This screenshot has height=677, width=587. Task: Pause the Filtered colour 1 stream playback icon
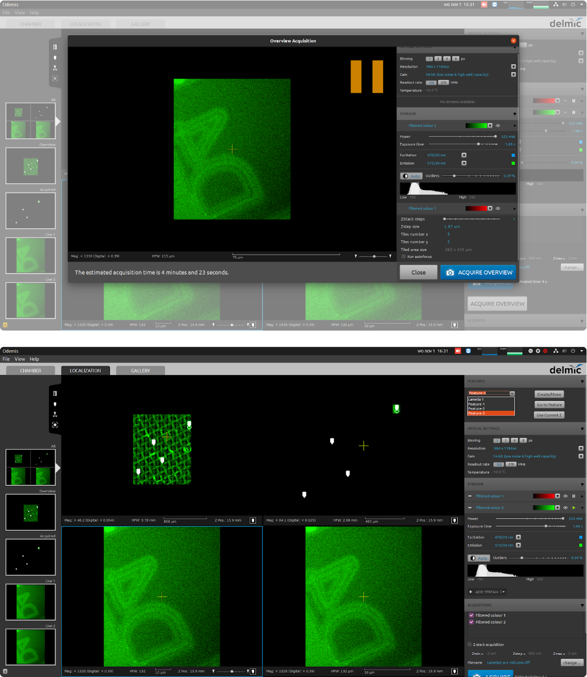tap(573, 496)
